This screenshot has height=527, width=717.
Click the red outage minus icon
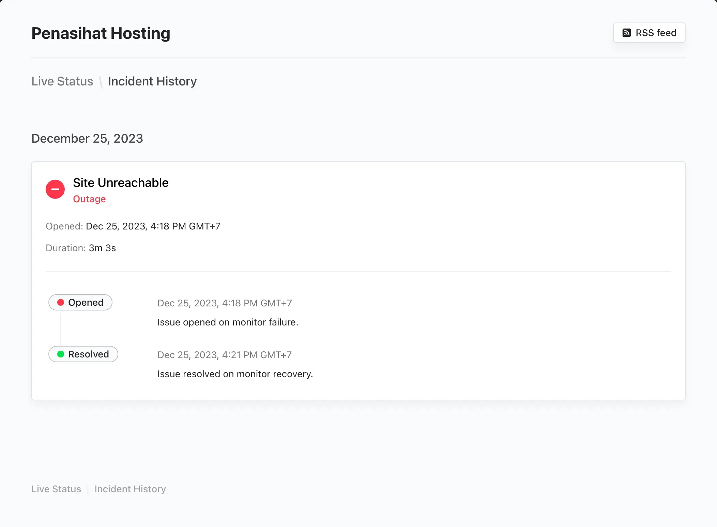(x=55, y=189)
